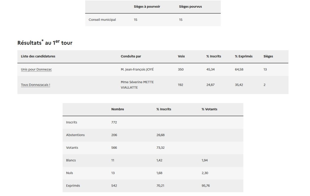310x196 pixels.
Task: Click the % Votants column header
Action: tap(209, 109)
